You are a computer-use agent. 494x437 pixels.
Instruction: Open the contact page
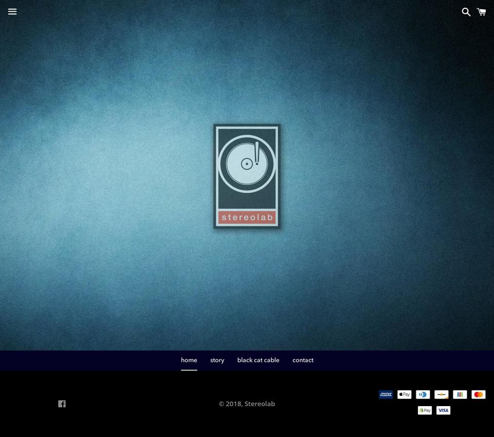(303, 360)
